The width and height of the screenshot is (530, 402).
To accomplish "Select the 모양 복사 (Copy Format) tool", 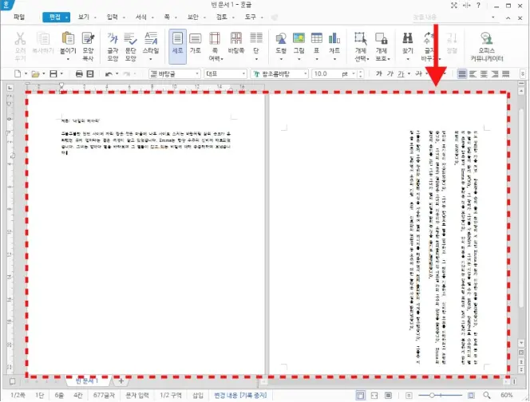I will pyautogui.click(x=89, y=42).
